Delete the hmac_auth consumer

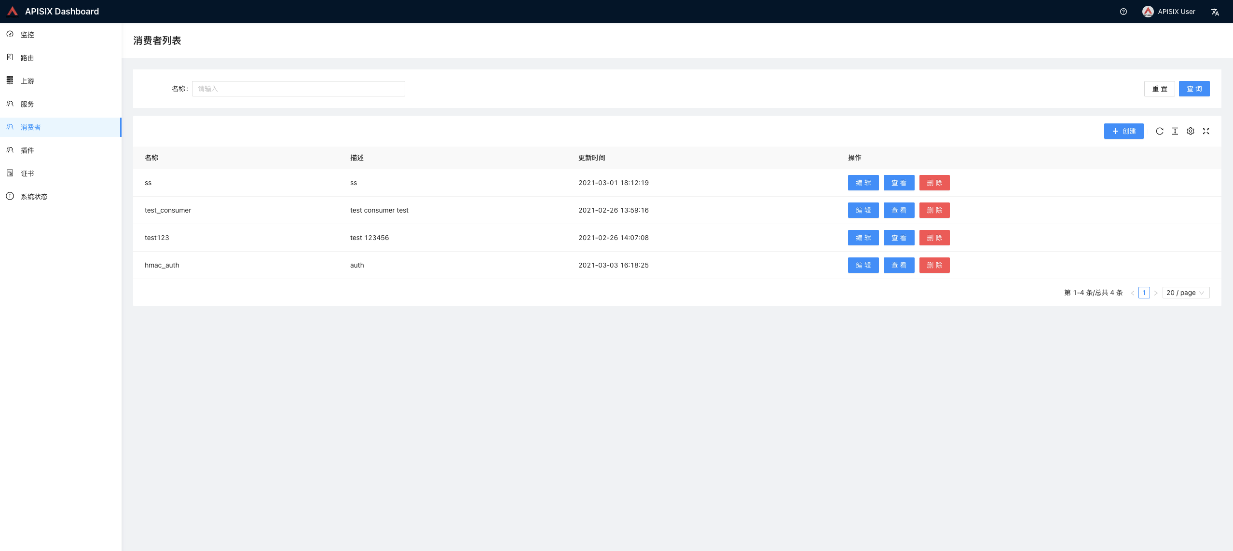pos(934,265)
